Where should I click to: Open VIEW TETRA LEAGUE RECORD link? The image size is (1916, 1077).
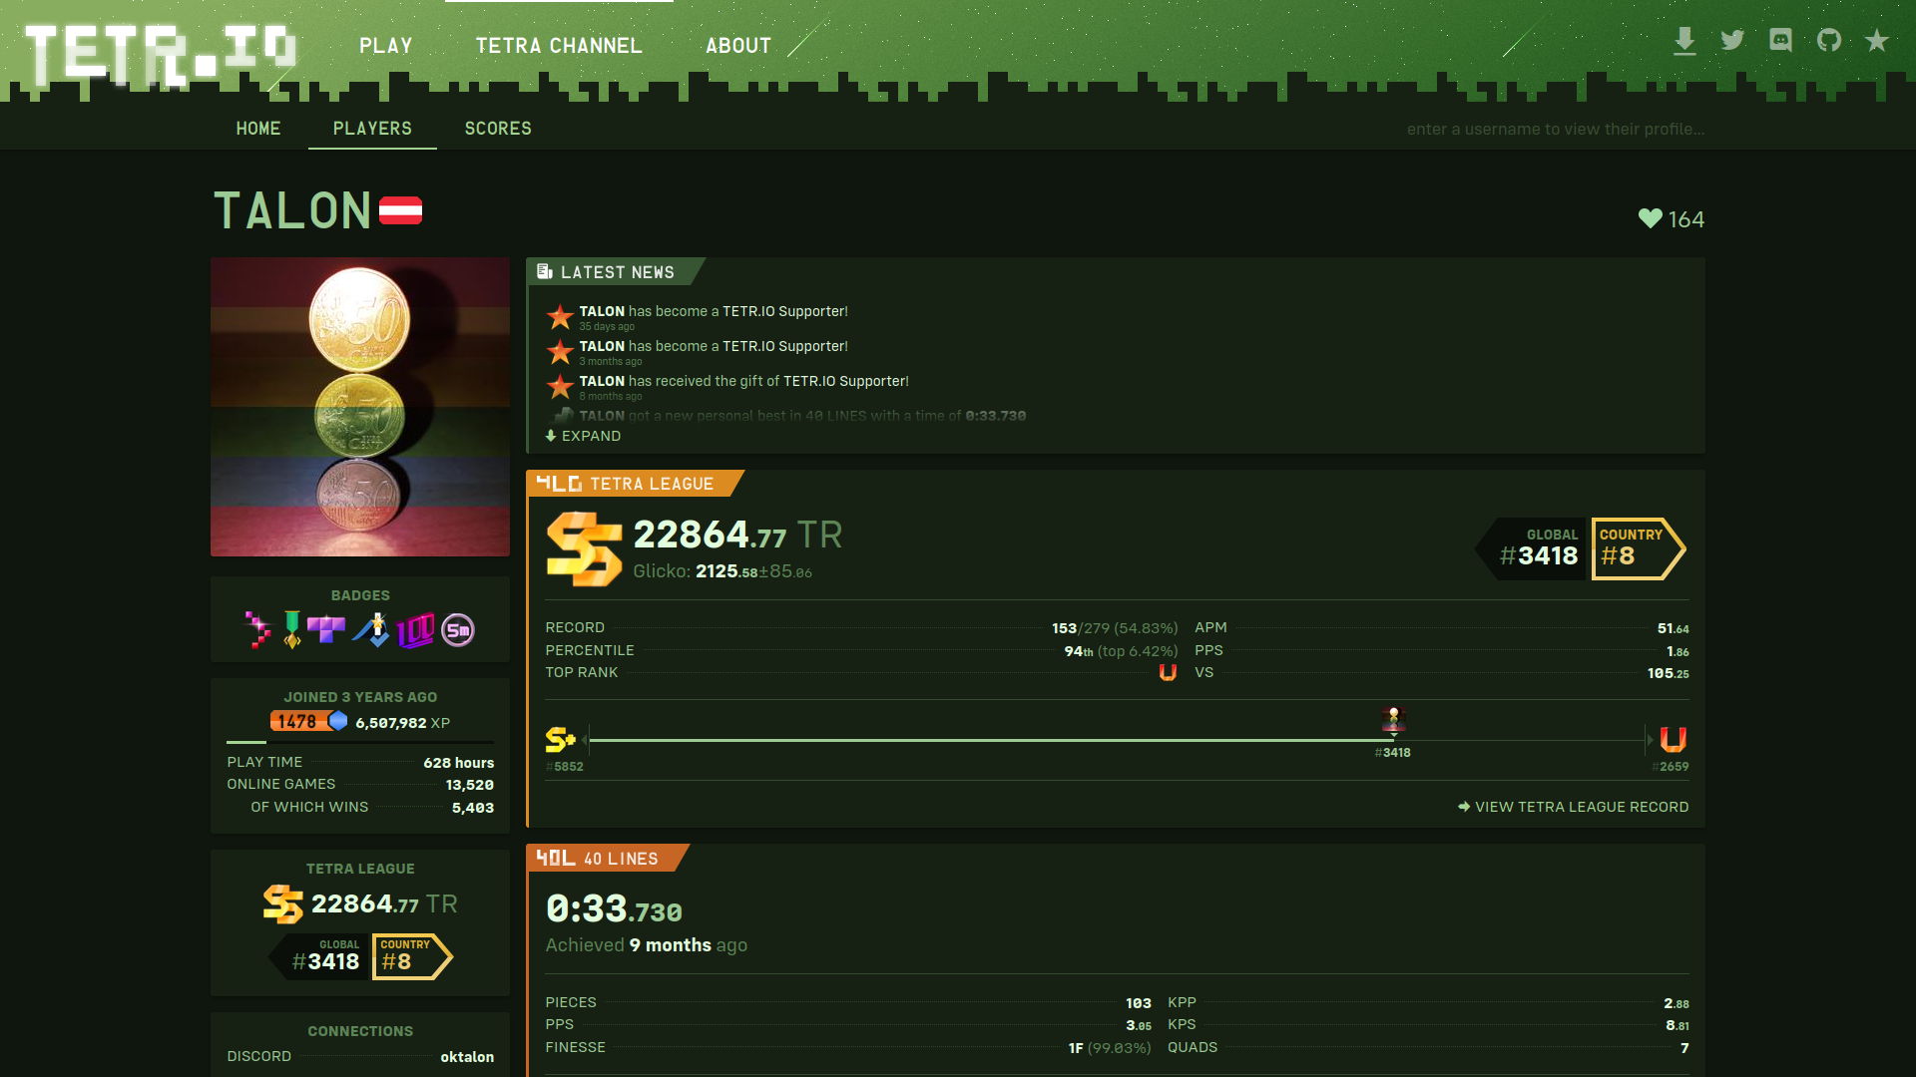click(x=1574, y=807)
